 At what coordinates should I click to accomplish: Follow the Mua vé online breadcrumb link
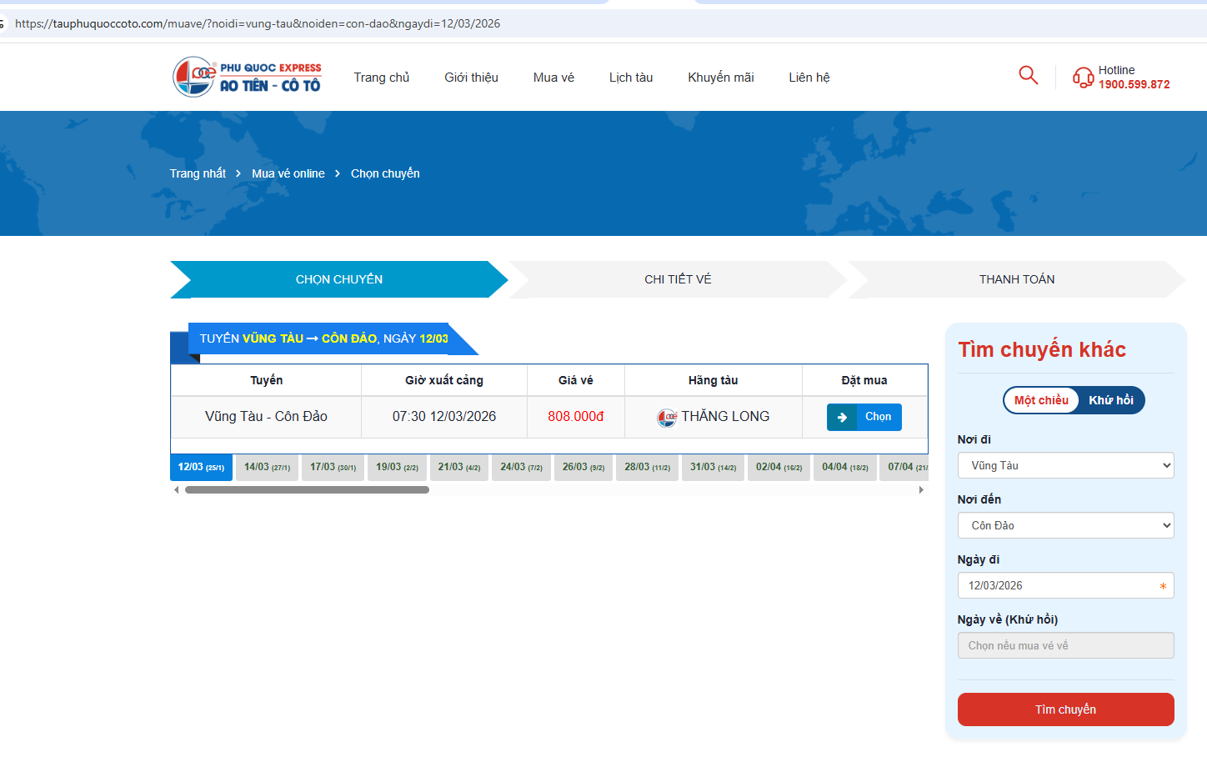tap(288, 173)
